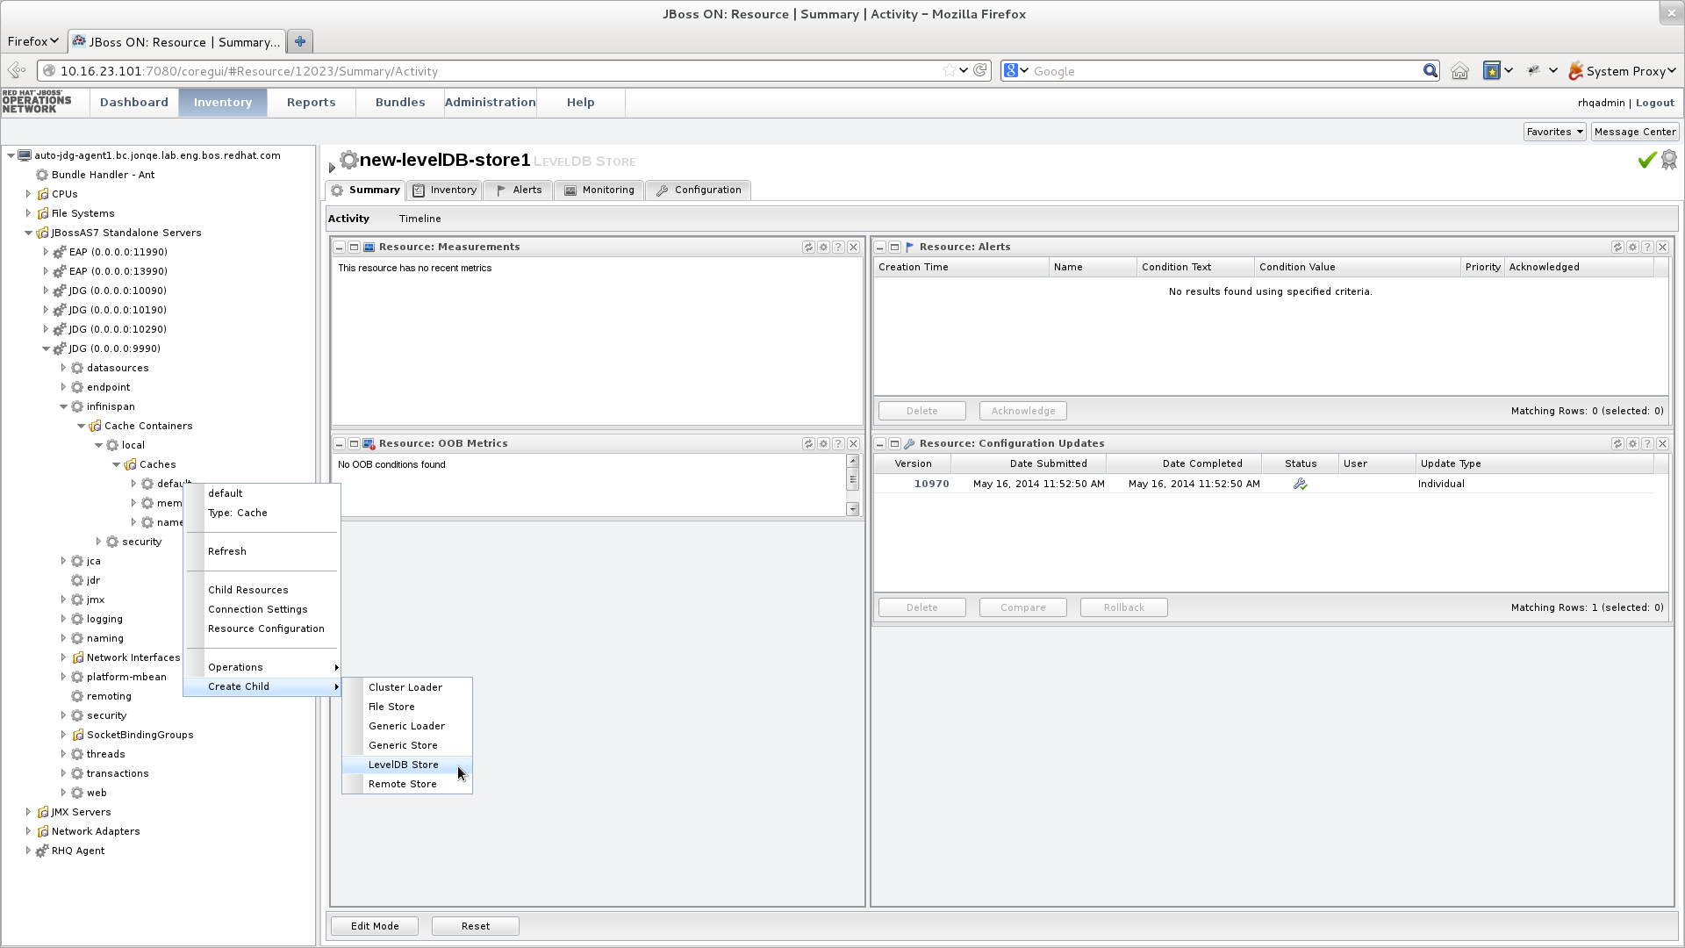Click the Resource Measurements panel icon
Viewport: 1685px width, 948px height.
369,246
